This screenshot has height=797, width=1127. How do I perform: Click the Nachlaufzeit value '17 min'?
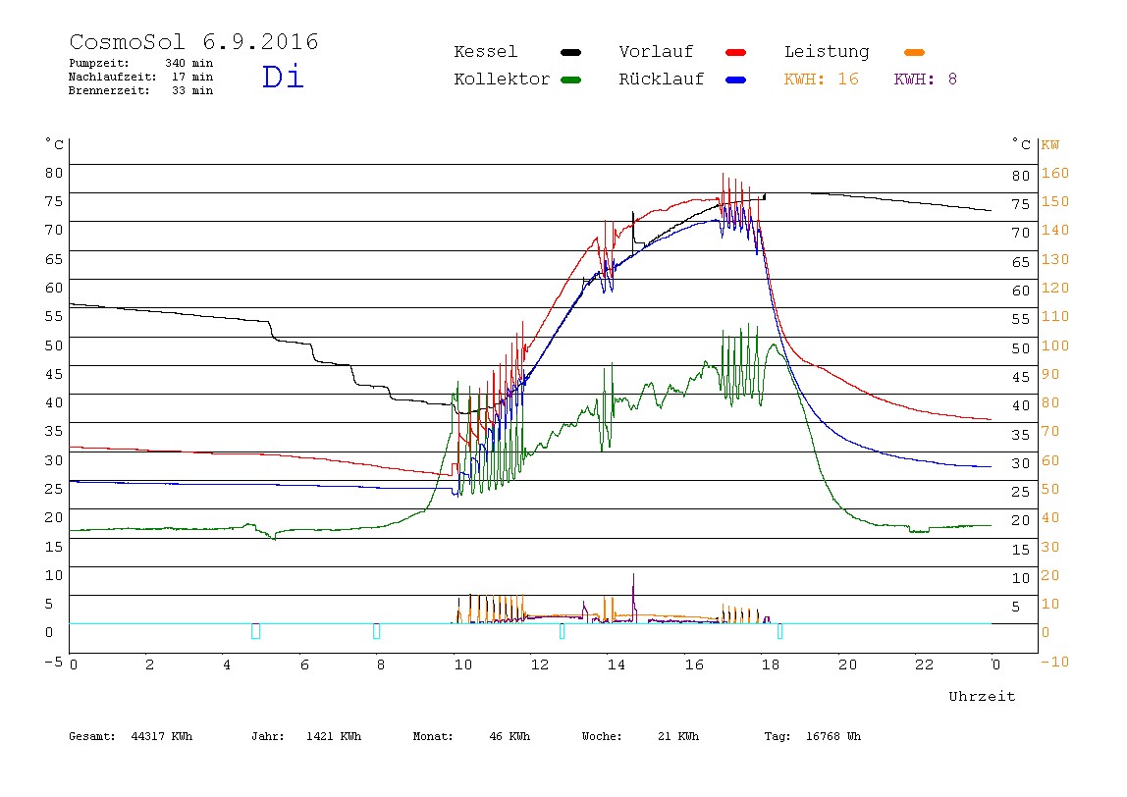[x=191, y=77]
